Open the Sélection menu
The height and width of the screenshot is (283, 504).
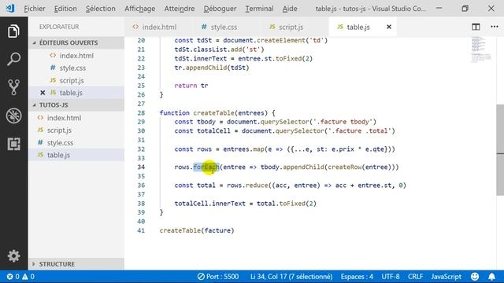(101, 9)
